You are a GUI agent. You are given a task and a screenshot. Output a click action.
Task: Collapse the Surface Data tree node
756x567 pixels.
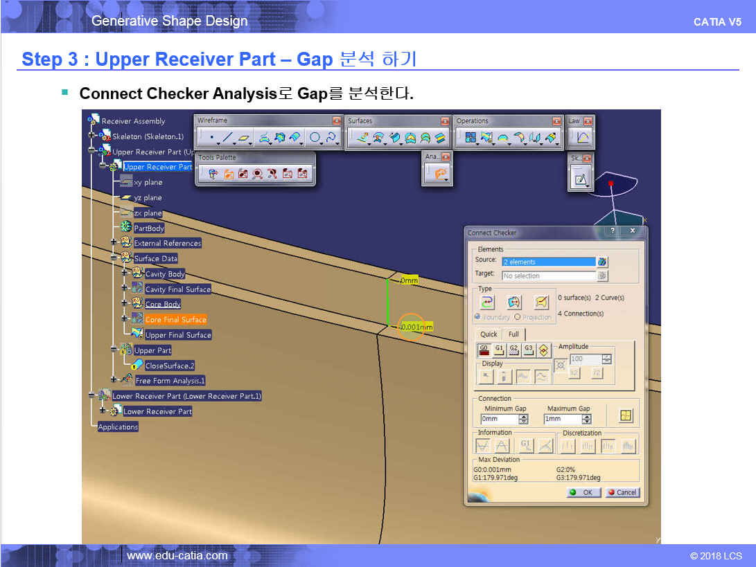(114, 258)
